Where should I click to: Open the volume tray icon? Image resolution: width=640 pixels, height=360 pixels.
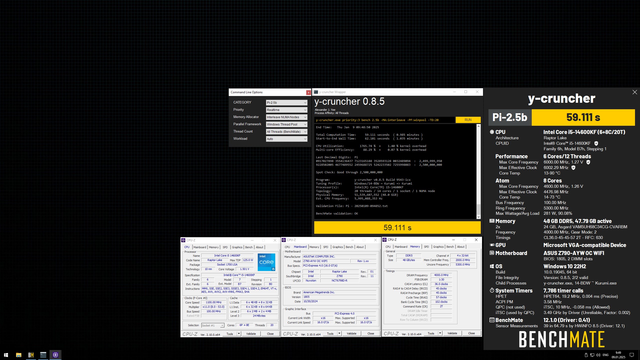(598, 355)
